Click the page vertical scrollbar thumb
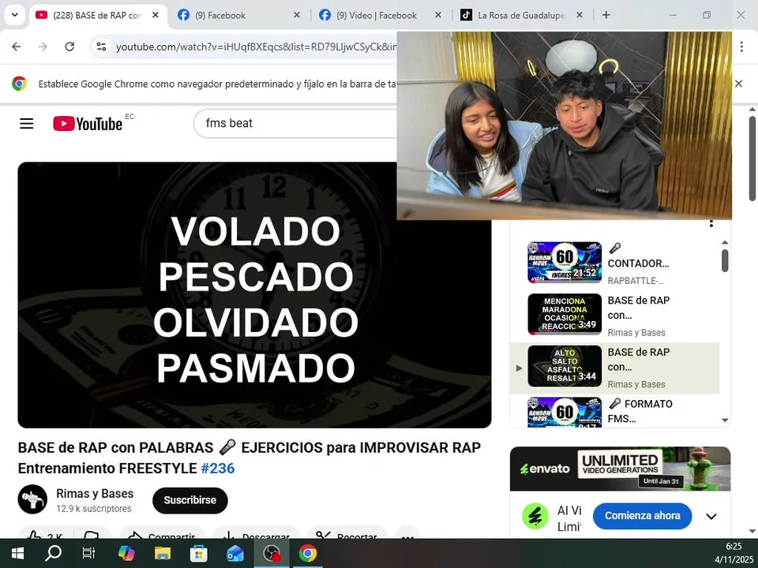Image resolution: width=758 pixels, height=568 pixels. (x=752, y=159)
